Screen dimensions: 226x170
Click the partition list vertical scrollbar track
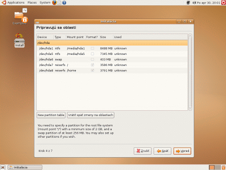190,72
